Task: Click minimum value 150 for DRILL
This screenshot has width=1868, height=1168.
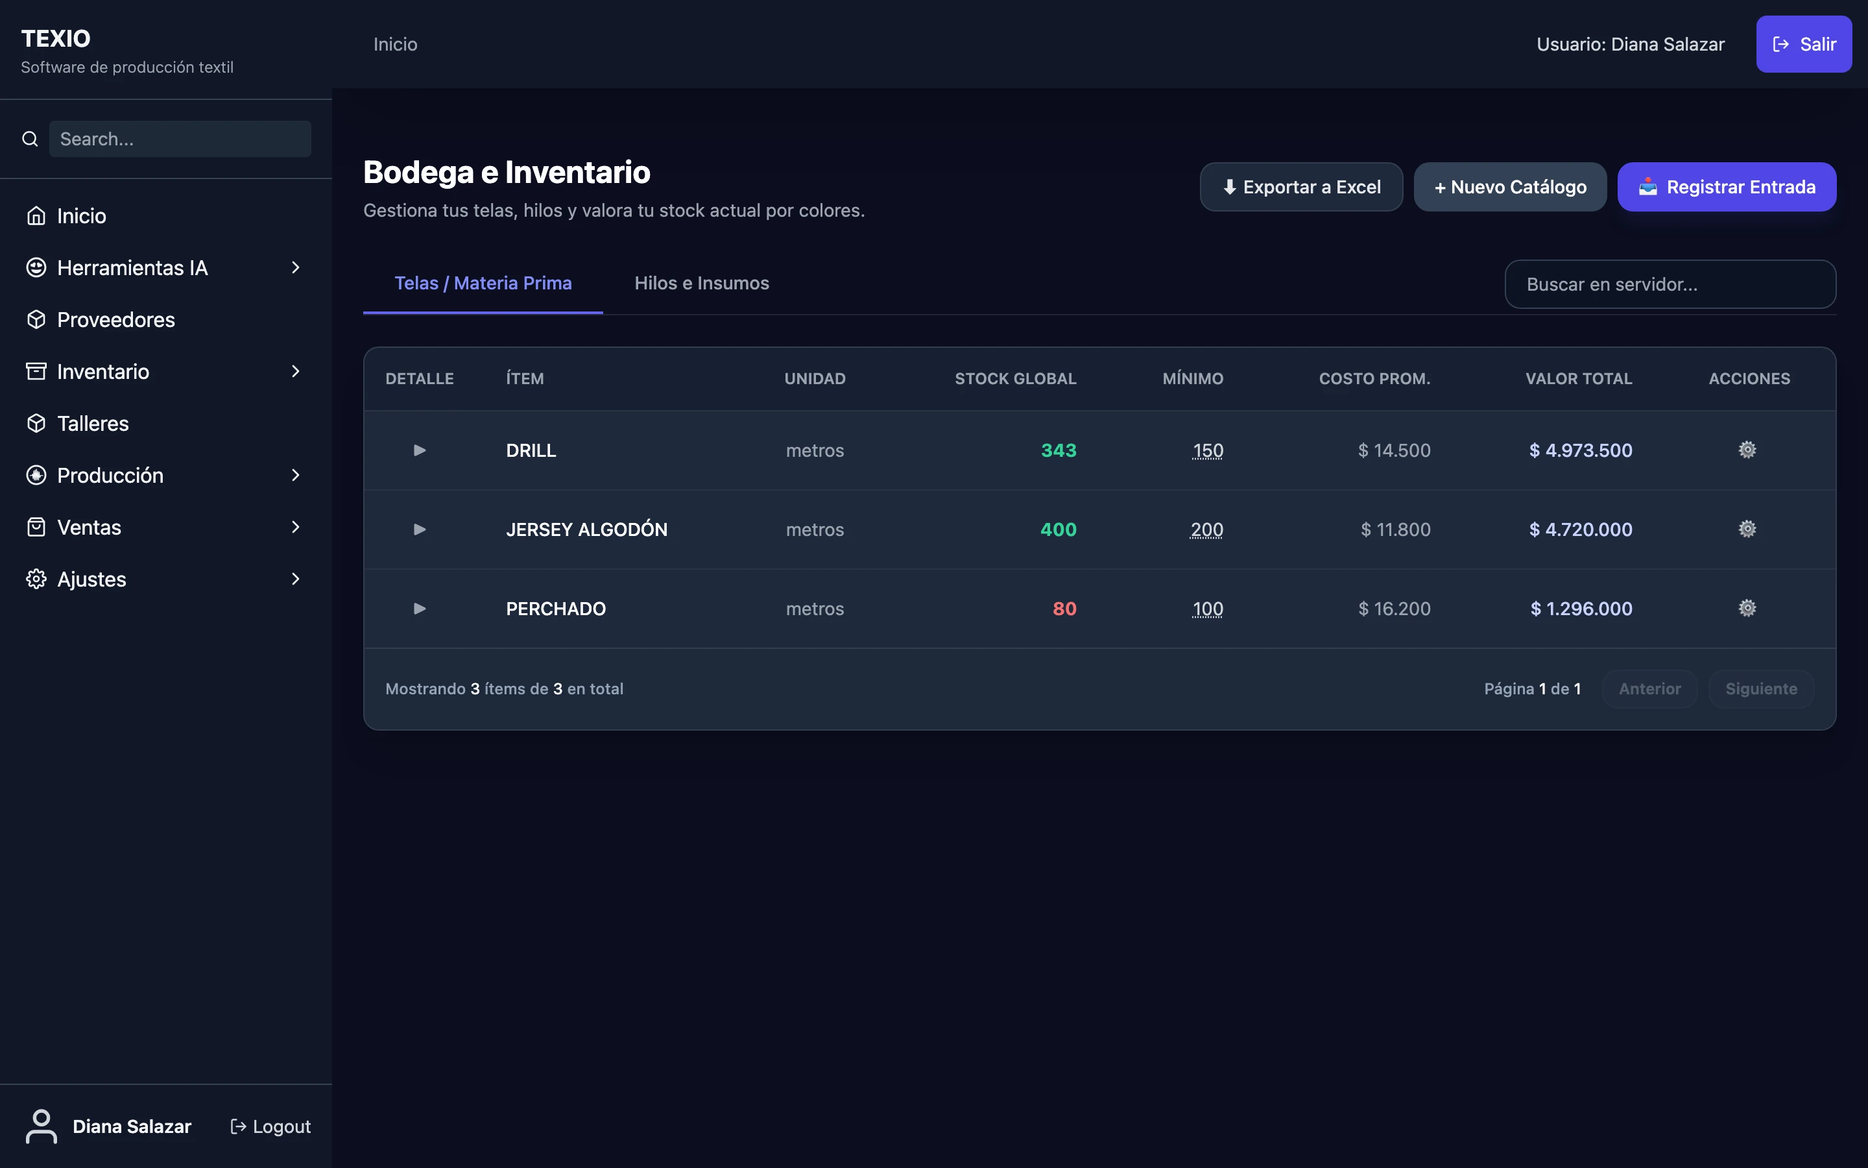Action: pyautogui.click(x=1208, y=450)
